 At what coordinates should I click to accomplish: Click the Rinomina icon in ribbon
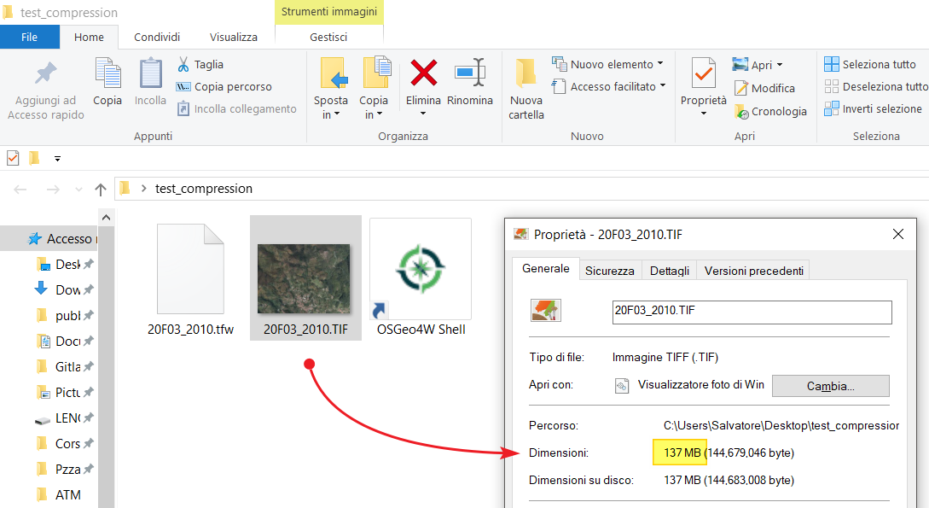(469, 73)
